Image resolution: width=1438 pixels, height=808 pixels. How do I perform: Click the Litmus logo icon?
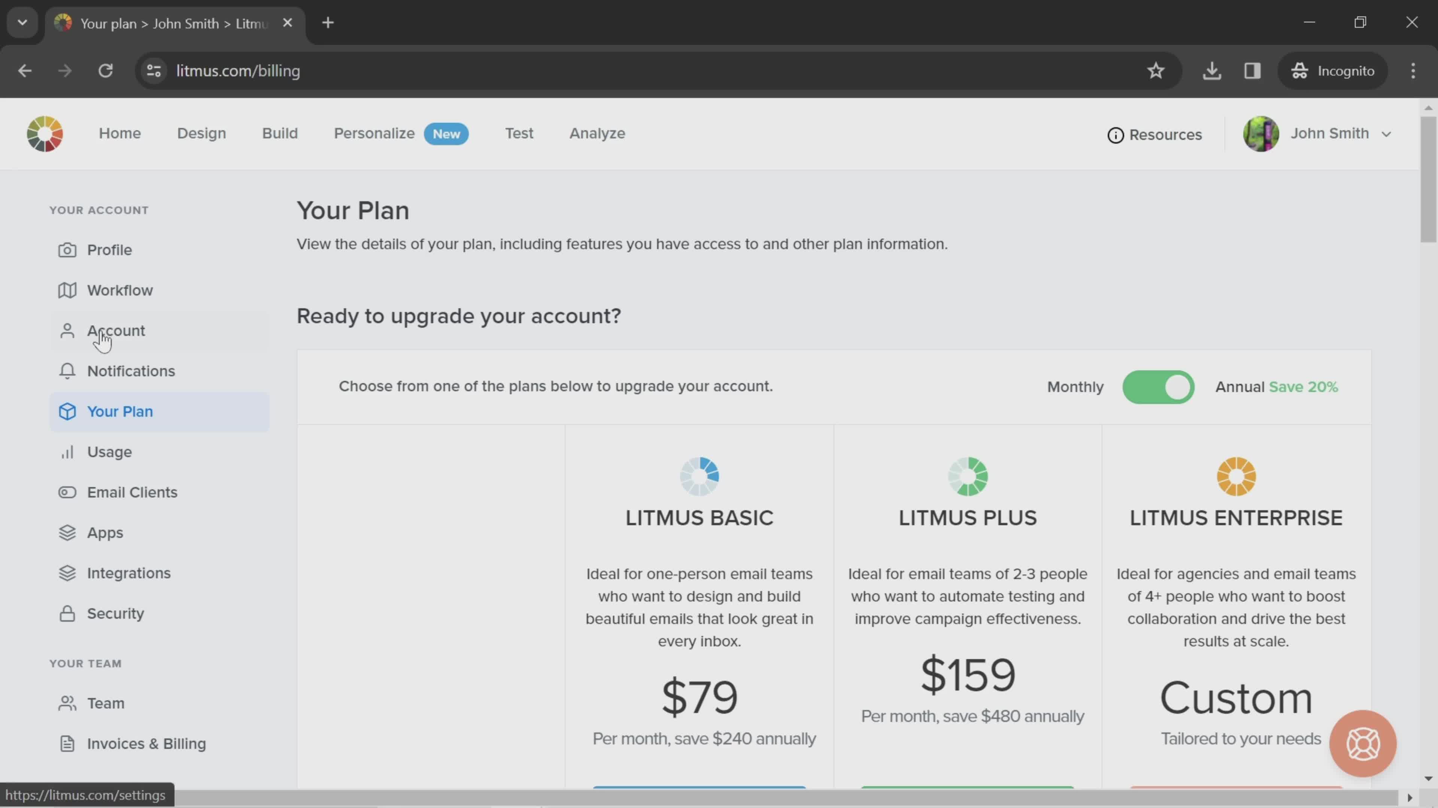(x=45, y=134)
